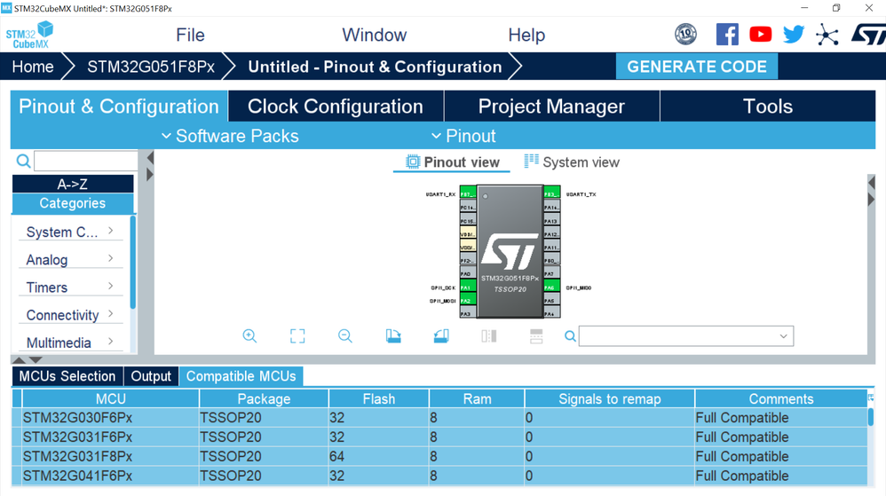The width and height of the screenshot is (886, 496).
Task: Sort by the Flash column header
Action: pos(378,398)
